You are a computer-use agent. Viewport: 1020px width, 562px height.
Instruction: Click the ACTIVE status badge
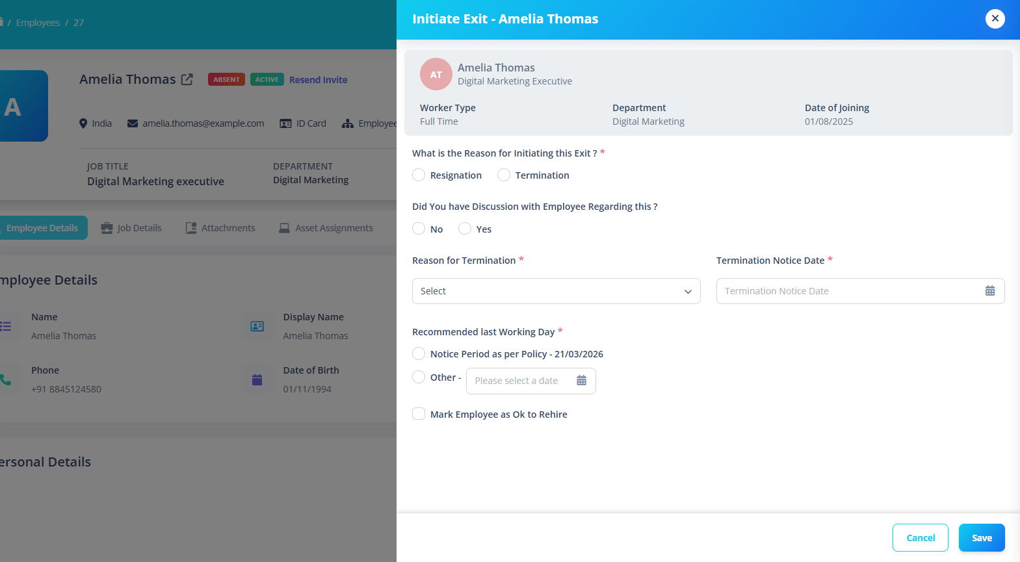point(267,79)
